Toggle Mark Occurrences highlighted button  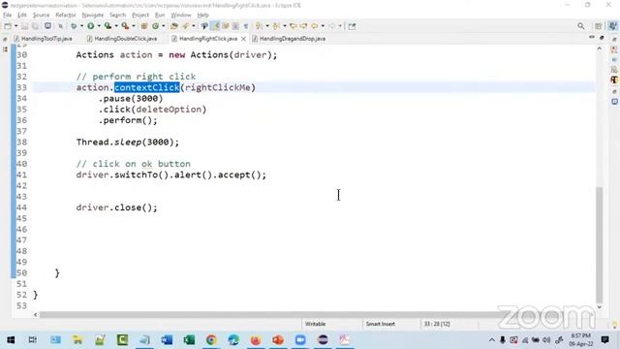[215, 26]
